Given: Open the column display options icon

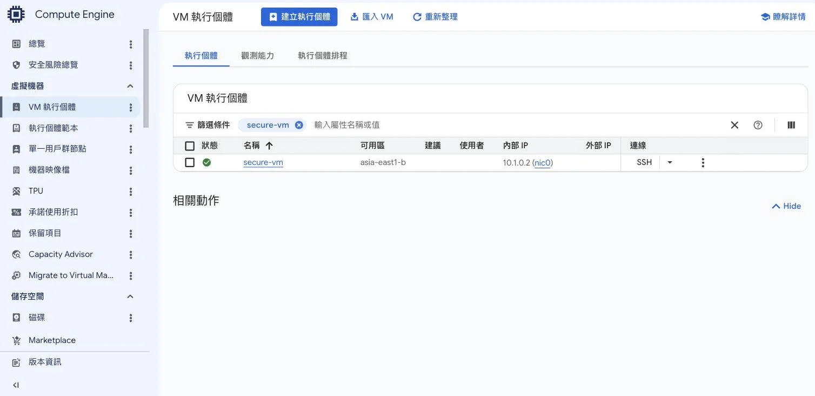Looking at the screenshot, I should pos(791,125).
